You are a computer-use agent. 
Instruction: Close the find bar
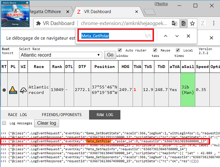click(188, 36)
